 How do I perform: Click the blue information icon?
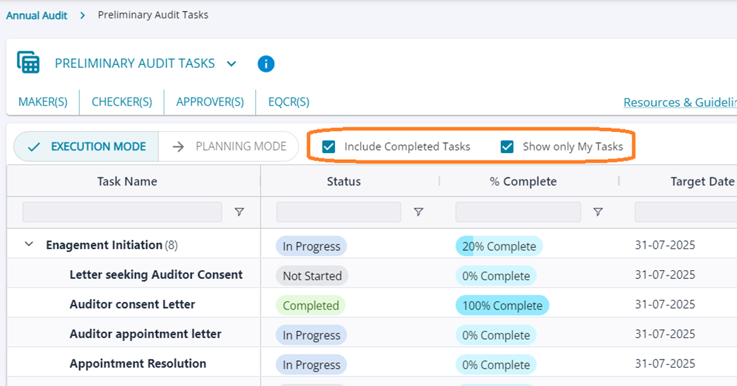point(266,64)
